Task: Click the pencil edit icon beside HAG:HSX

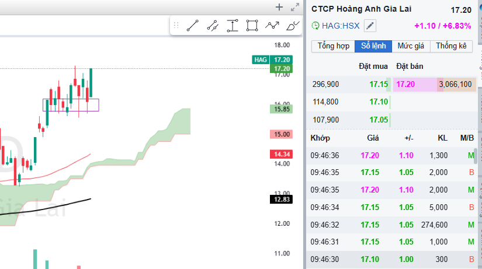Action: click(370, 26)
